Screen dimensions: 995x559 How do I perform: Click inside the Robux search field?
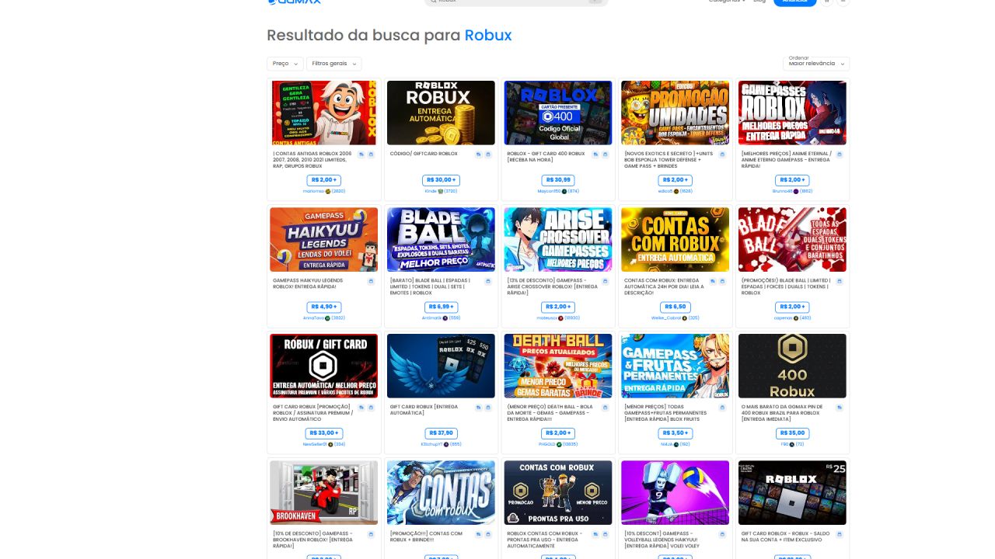click(x=505, y=2)
